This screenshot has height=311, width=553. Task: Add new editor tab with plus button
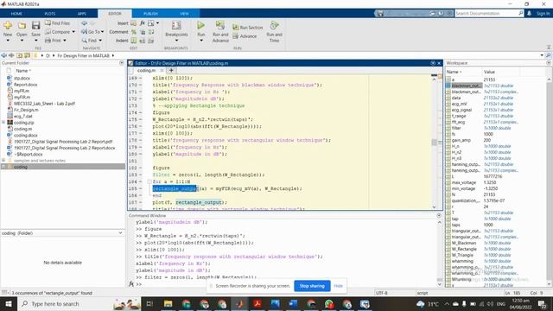click(171, 70)
